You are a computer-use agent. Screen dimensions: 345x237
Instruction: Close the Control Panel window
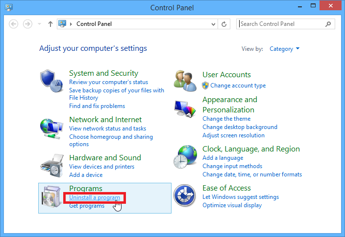(330, 6)
